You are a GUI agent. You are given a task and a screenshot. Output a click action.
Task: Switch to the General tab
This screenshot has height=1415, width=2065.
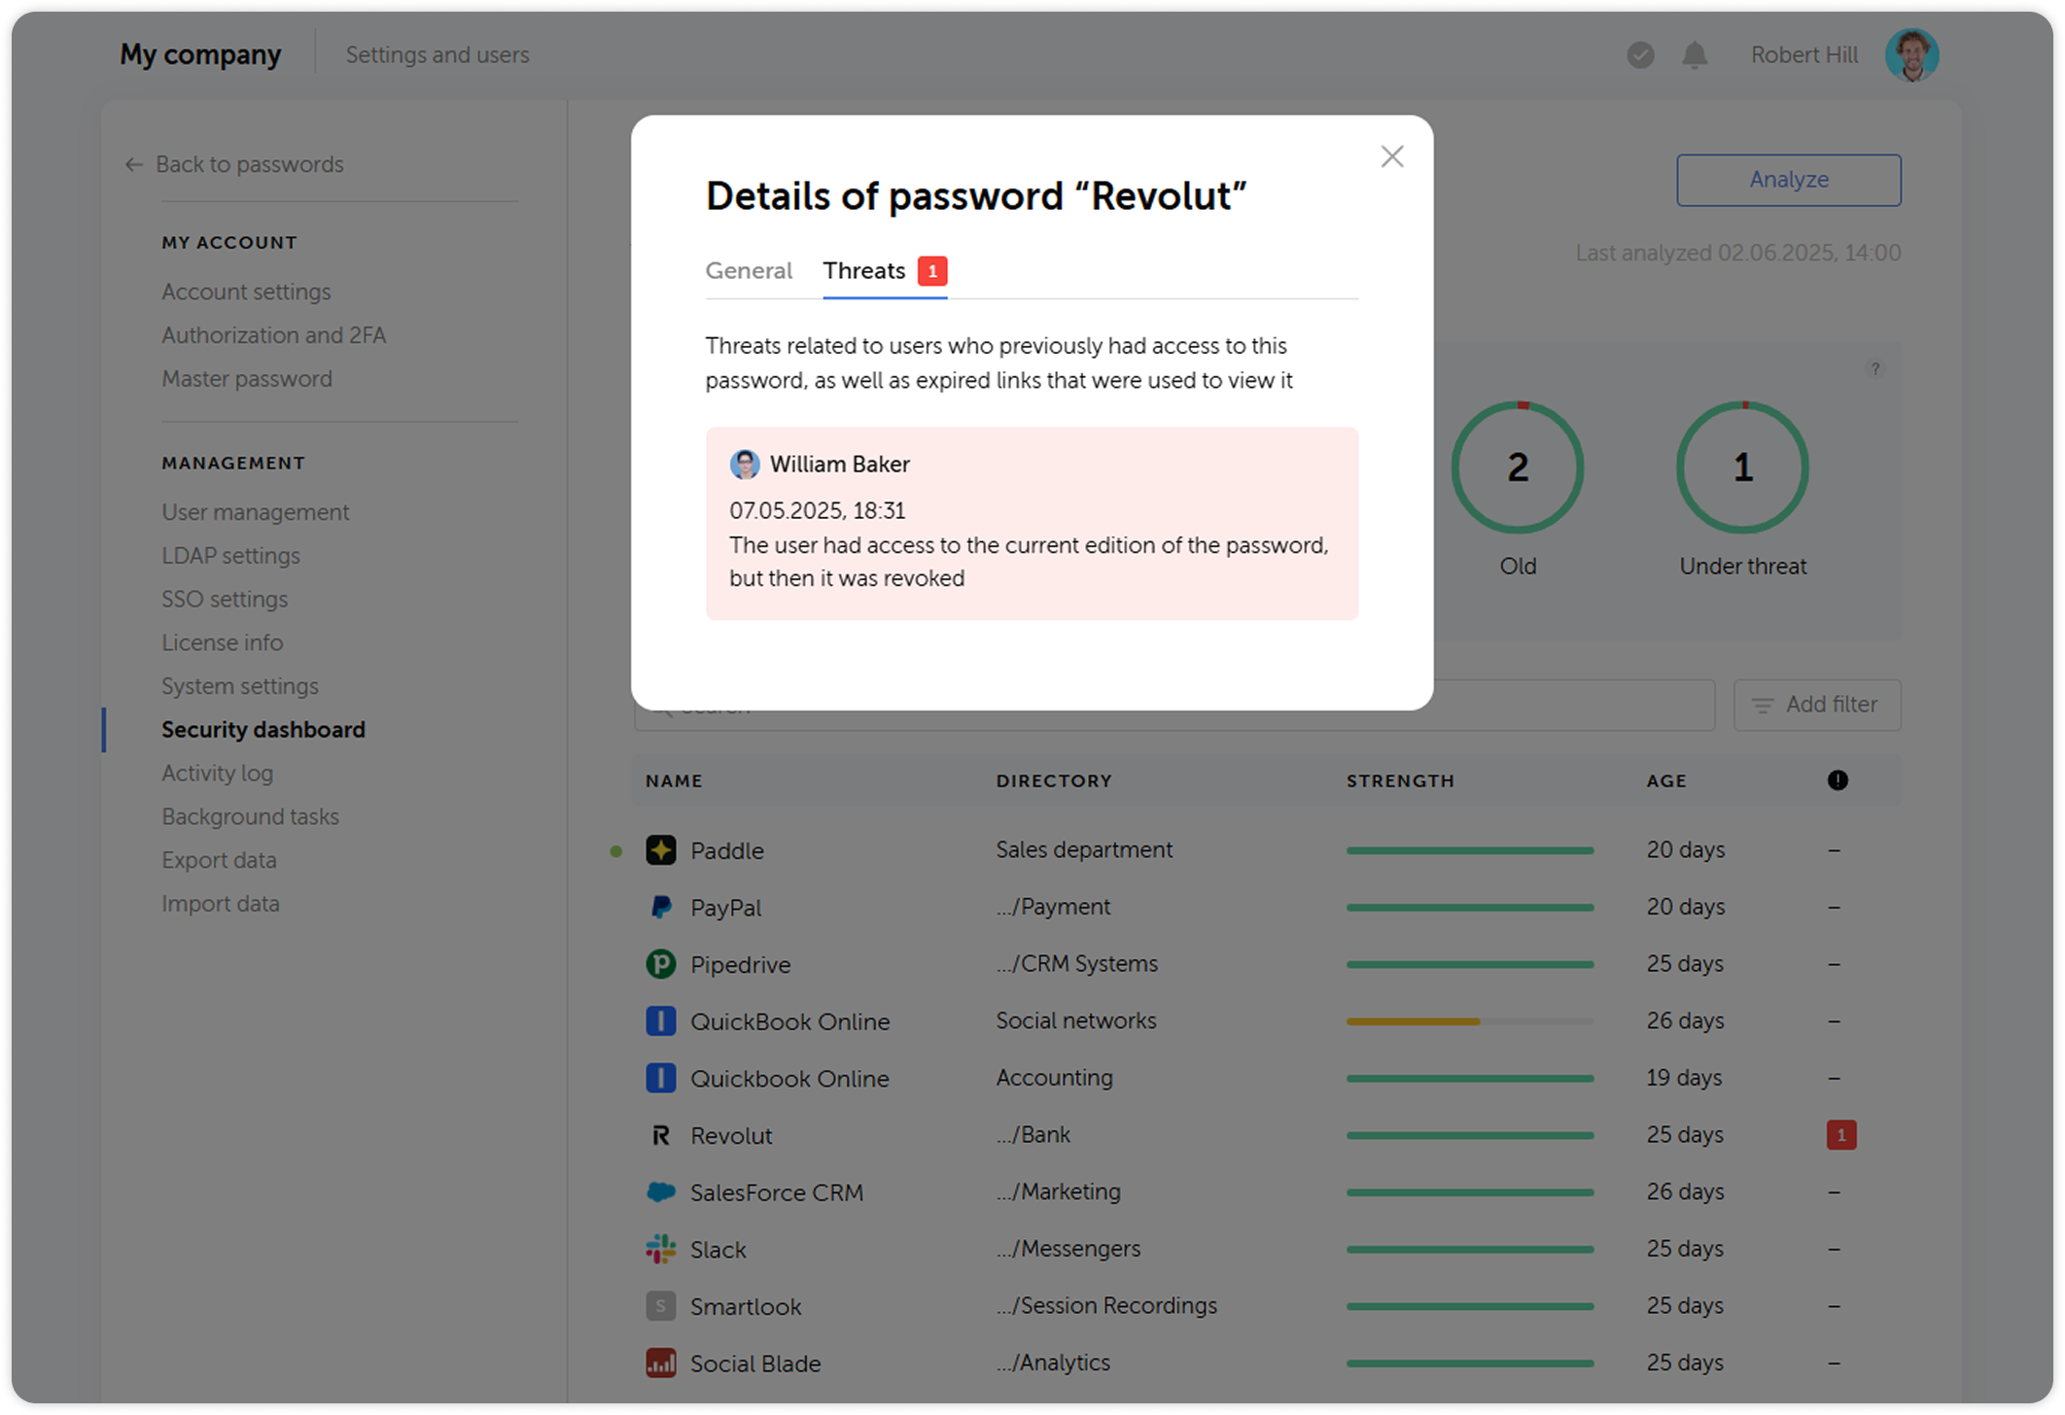[749, 270]
